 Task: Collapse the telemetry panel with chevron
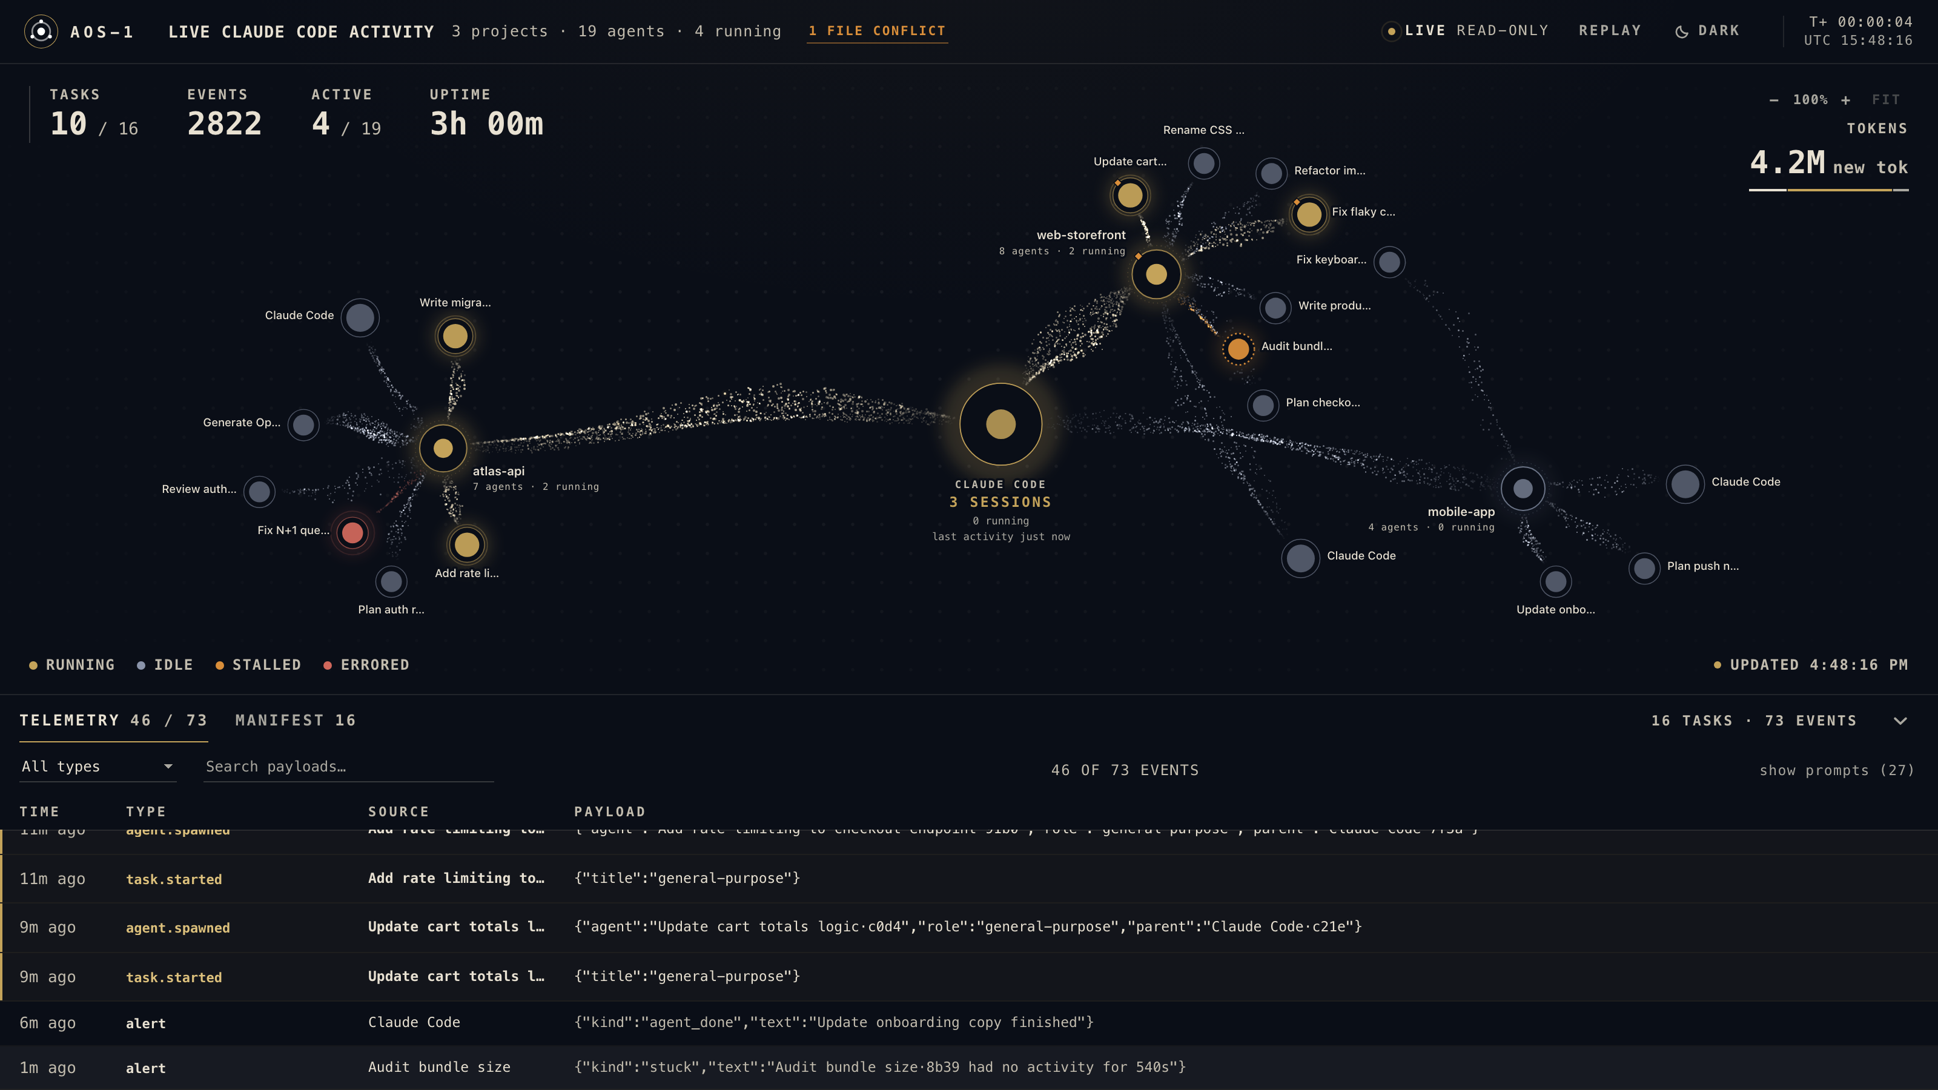[1900, 721]
